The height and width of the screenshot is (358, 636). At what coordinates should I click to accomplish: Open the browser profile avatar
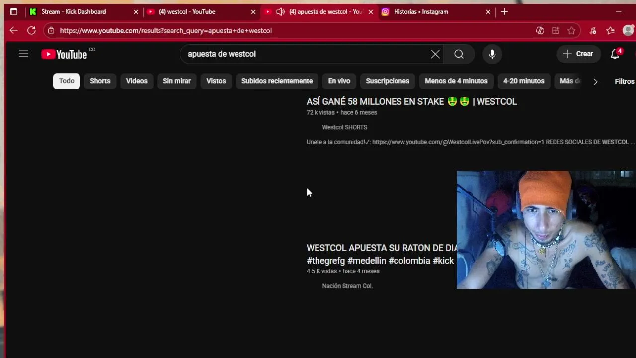pos(628,30)
